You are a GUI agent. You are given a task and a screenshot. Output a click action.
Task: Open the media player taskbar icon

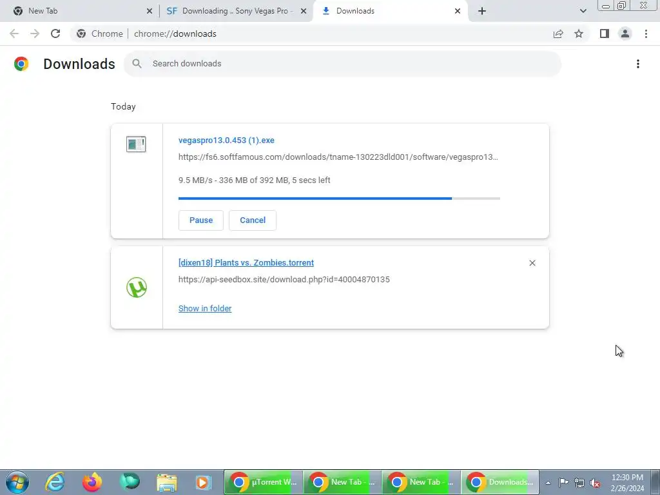[x=203, y=482]
